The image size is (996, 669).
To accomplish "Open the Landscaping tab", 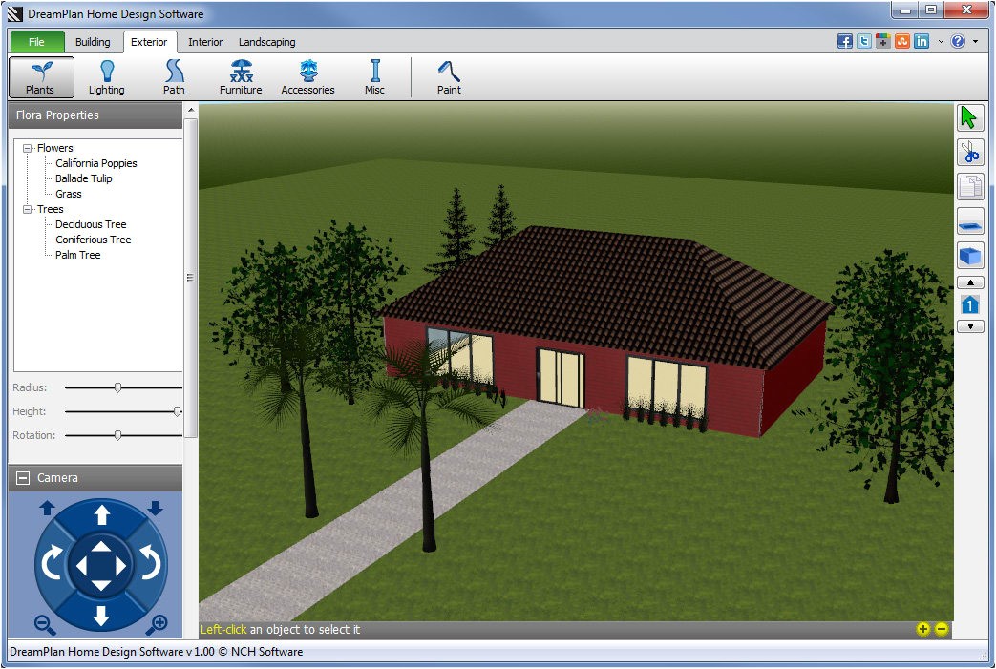I will (x=266, y=42).
